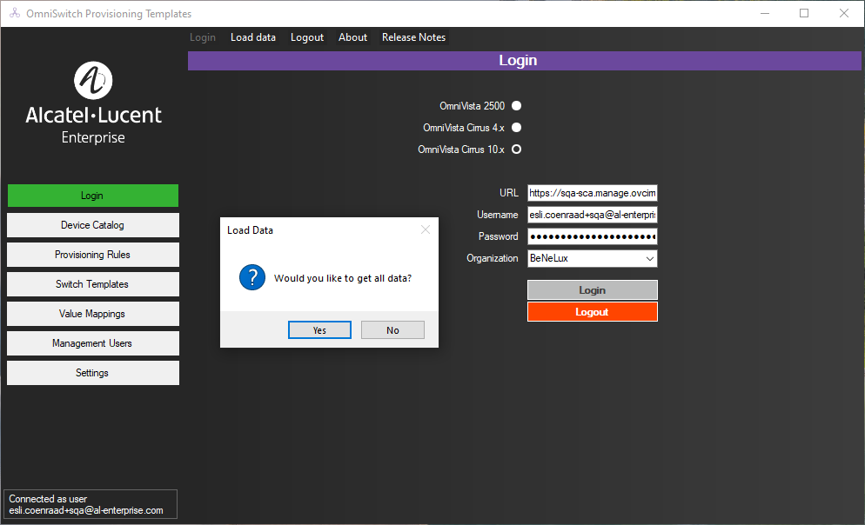Open the About menu item
The image size is (865, 525).
click(x=353, y=37)
